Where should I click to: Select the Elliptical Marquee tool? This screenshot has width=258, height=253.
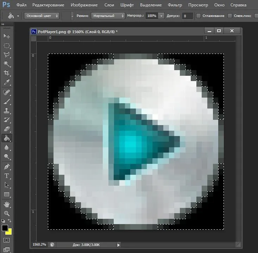(x=7, y=45)
